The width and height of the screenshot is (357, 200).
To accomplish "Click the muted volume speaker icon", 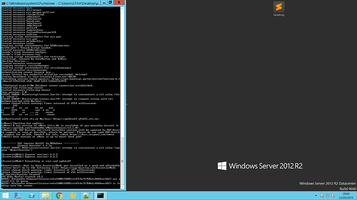I will pyautogui.click(x=333, y=195).
